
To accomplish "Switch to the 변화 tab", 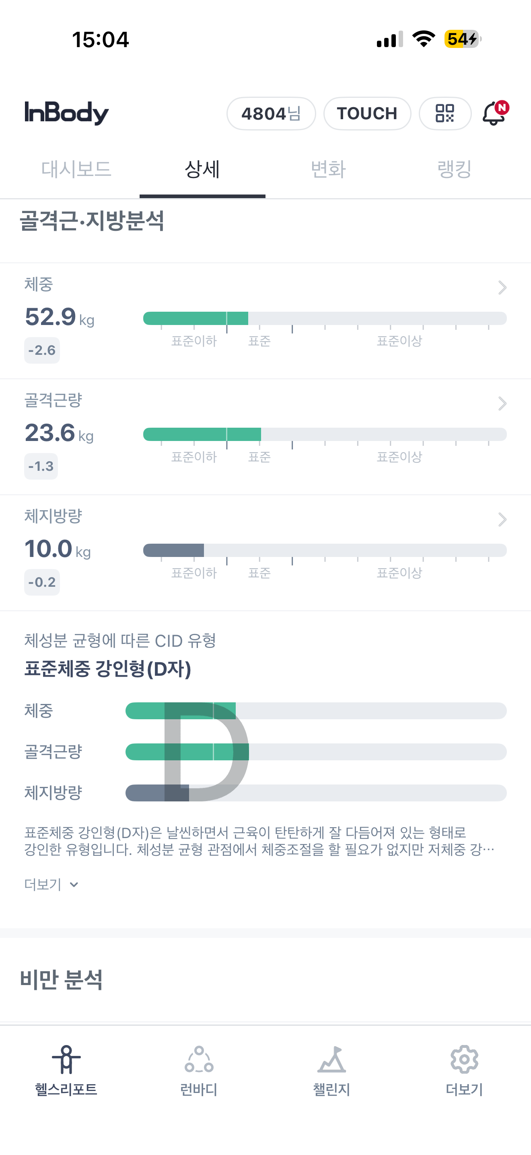I will click(328, 170).
